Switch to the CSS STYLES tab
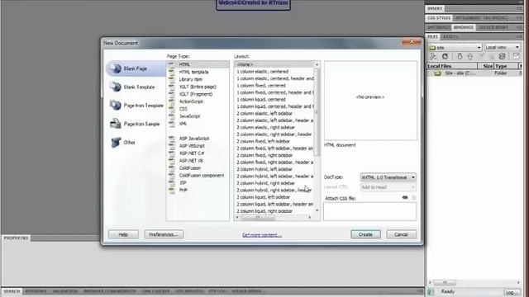The image size is (529, 297). tap(439, 18)
